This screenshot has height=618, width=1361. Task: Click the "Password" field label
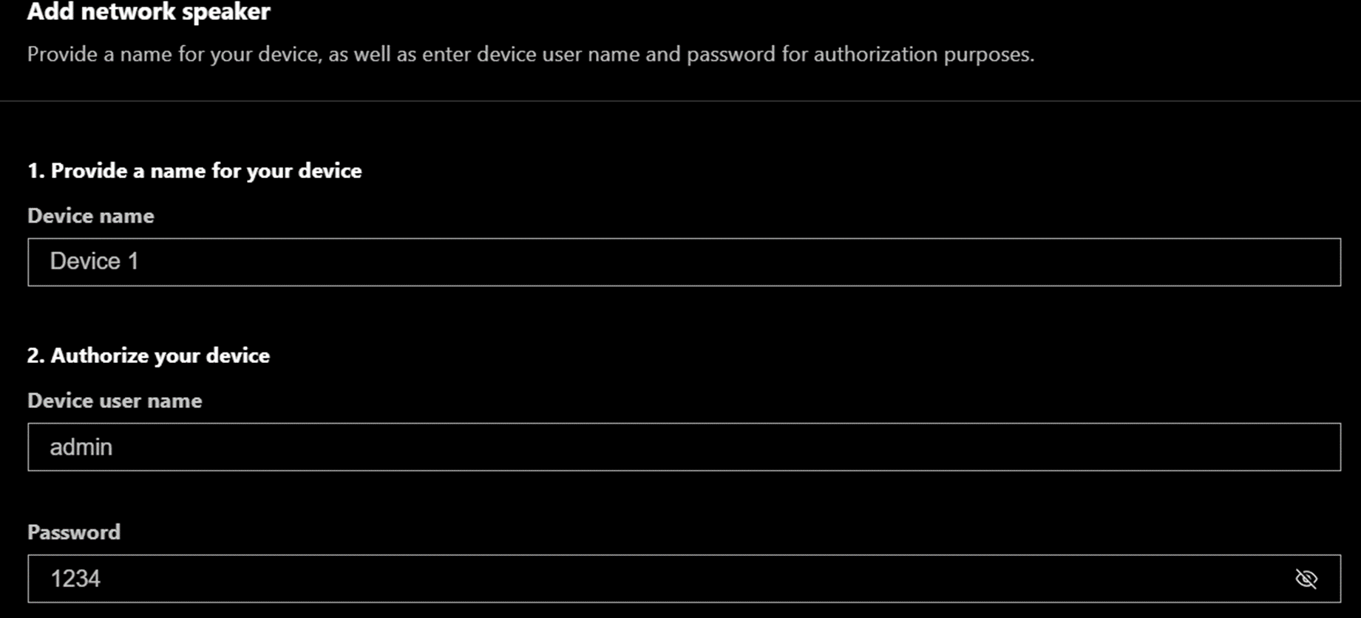click(74, 532)
